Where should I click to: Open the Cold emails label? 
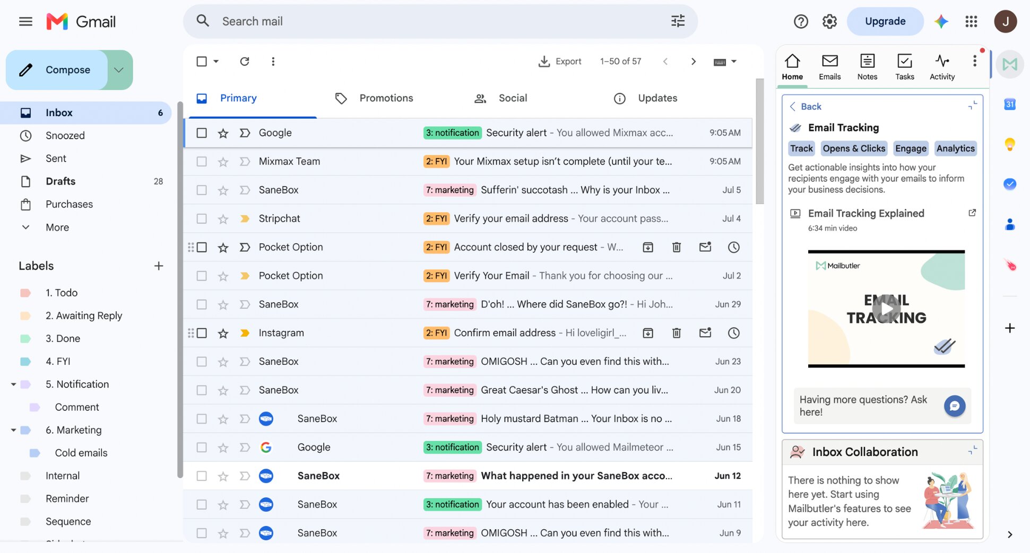(x=81, y=453)
